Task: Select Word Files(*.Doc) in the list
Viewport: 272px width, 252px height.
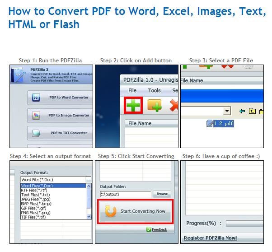Action: tap(36, 186)
